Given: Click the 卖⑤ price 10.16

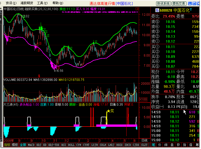Looking at the screenshot, I should 170,22.
